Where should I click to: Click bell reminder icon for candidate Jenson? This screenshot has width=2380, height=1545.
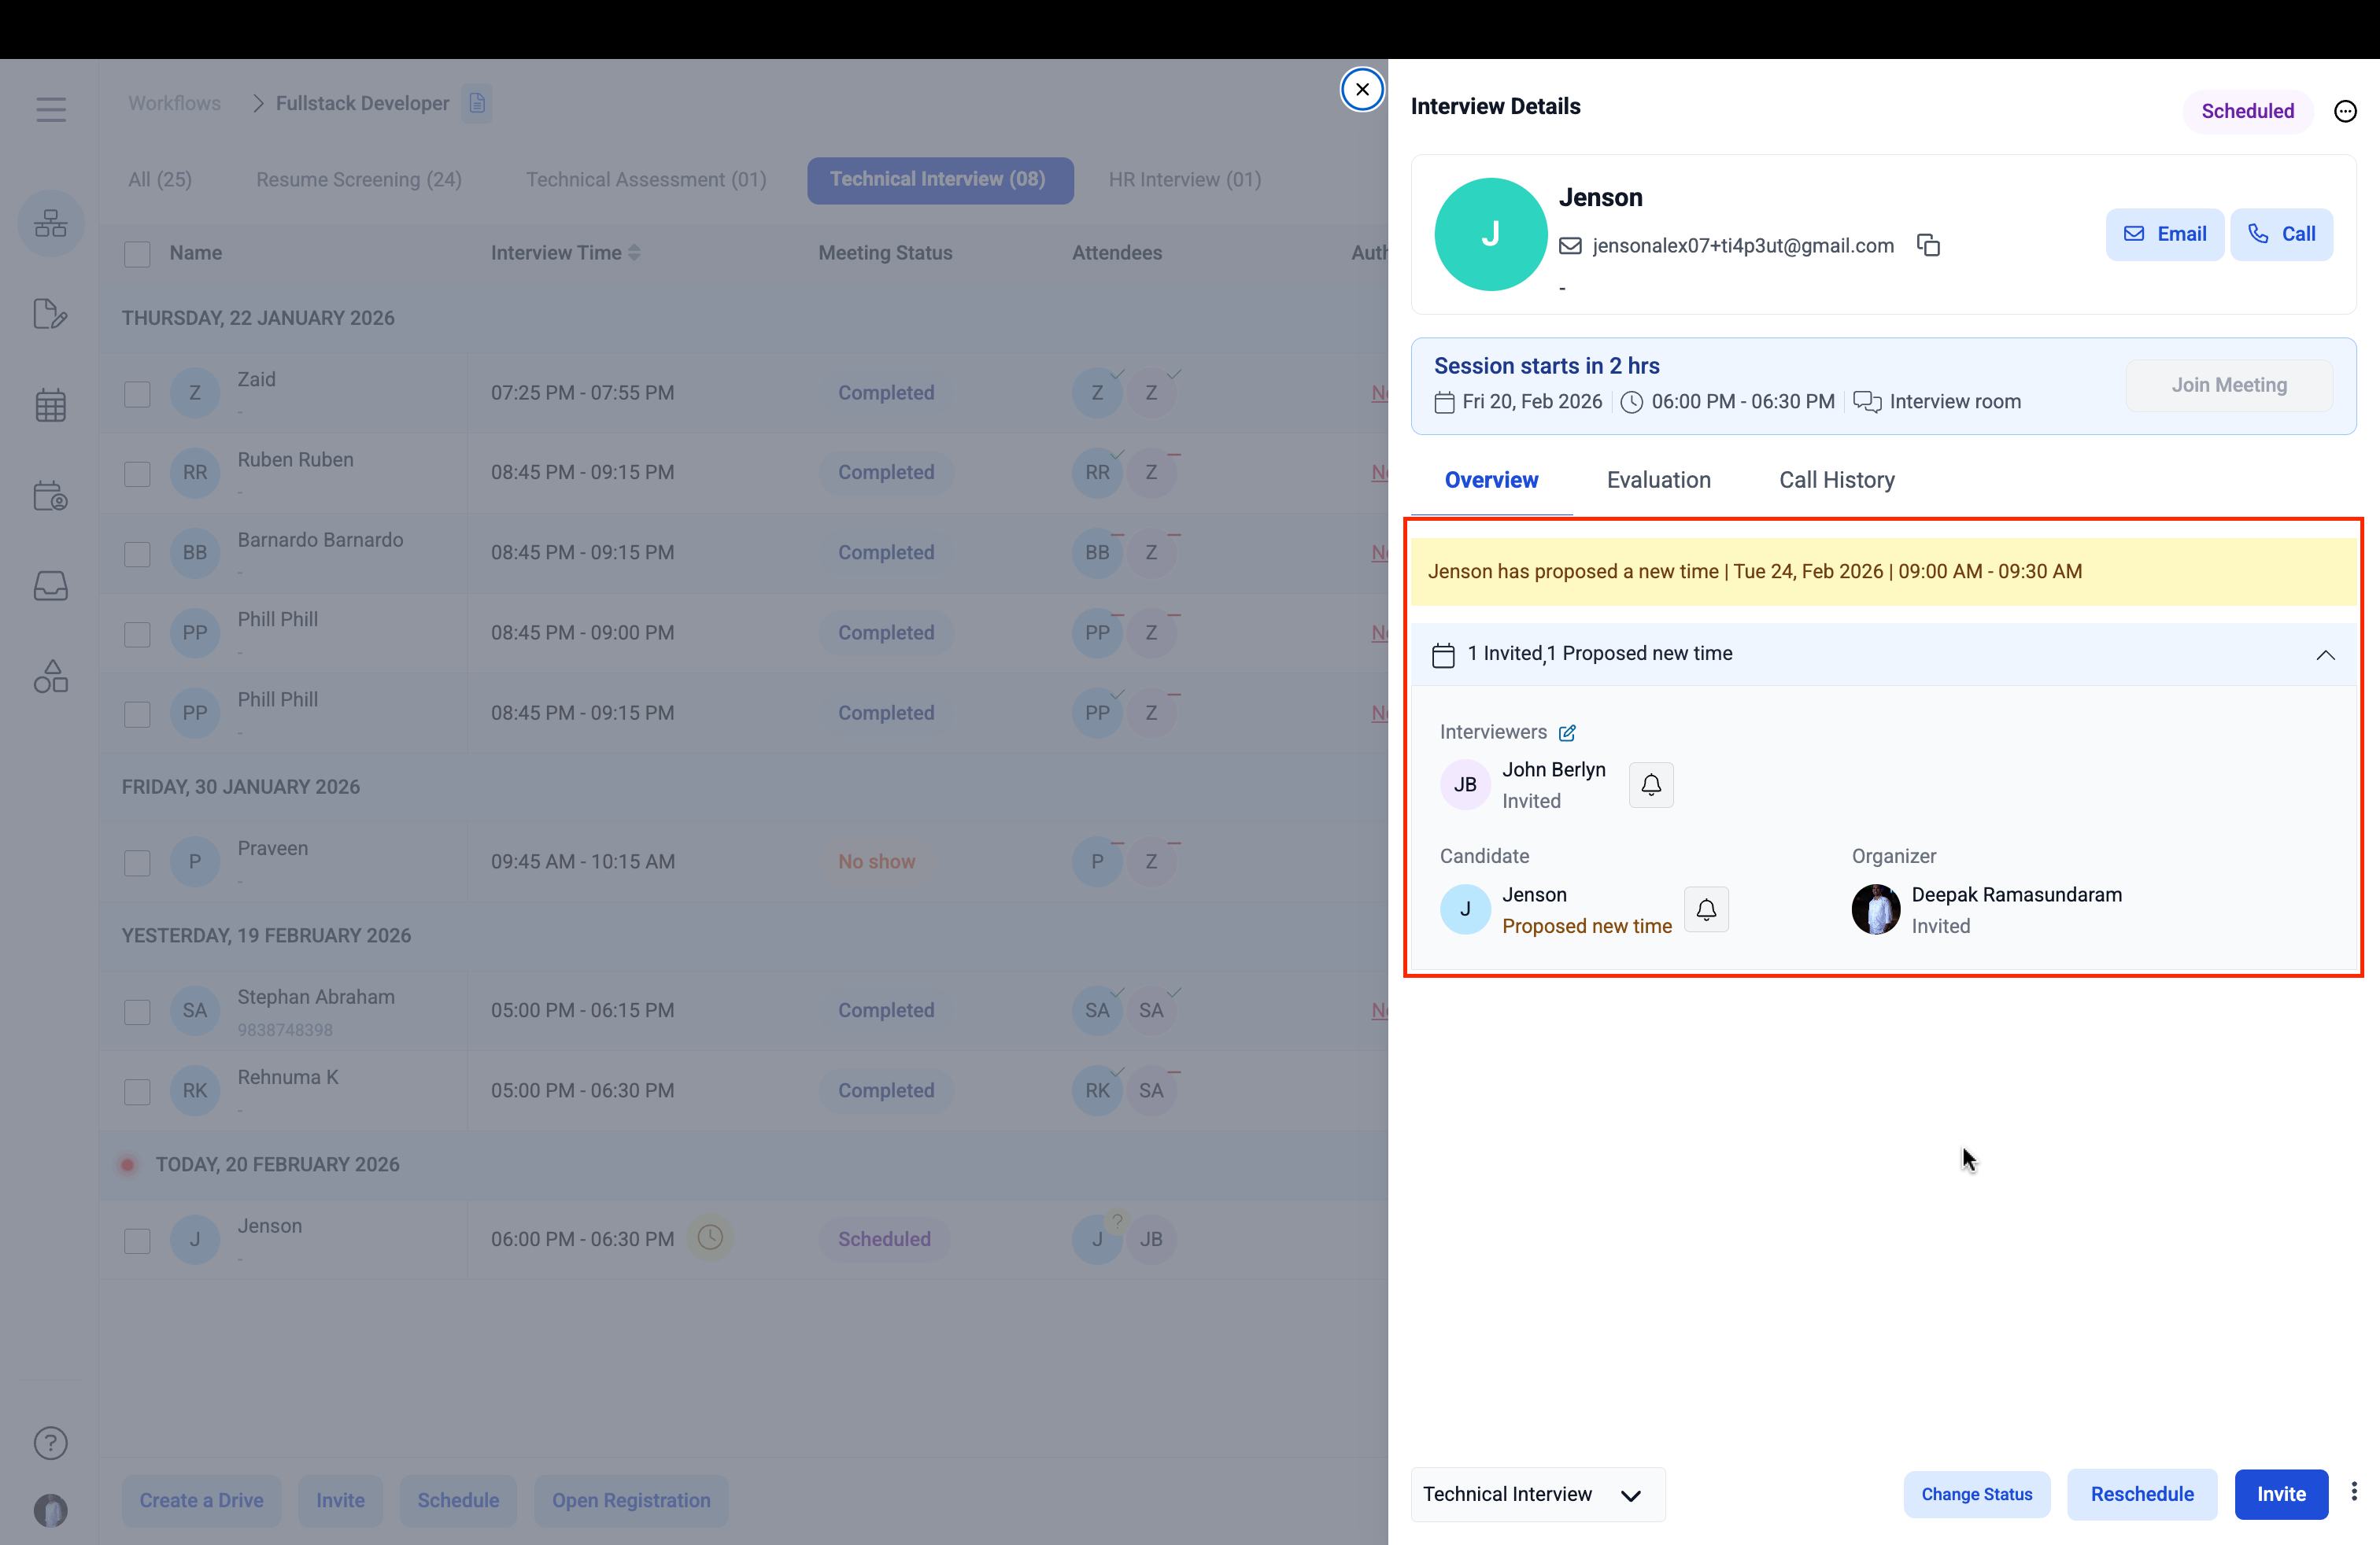pyautogui.click(x=1706, y=909)
